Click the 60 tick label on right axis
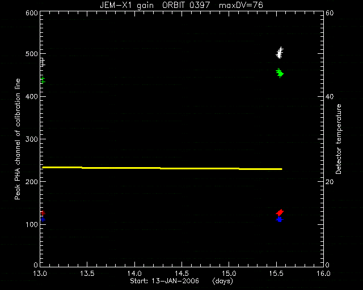The width and height of the screenshot is (363, 290). tap(330, 12)
